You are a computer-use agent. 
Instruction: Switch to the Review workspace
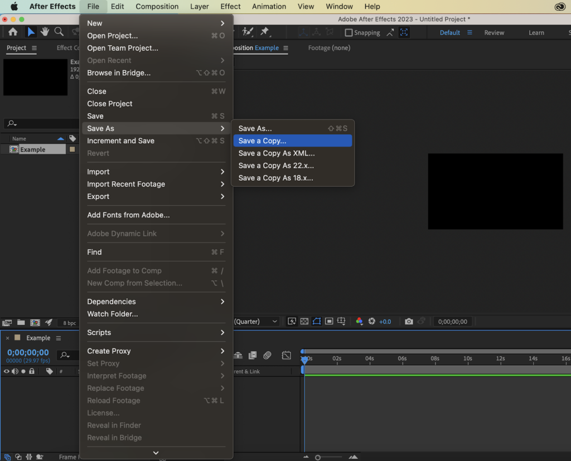494,33
